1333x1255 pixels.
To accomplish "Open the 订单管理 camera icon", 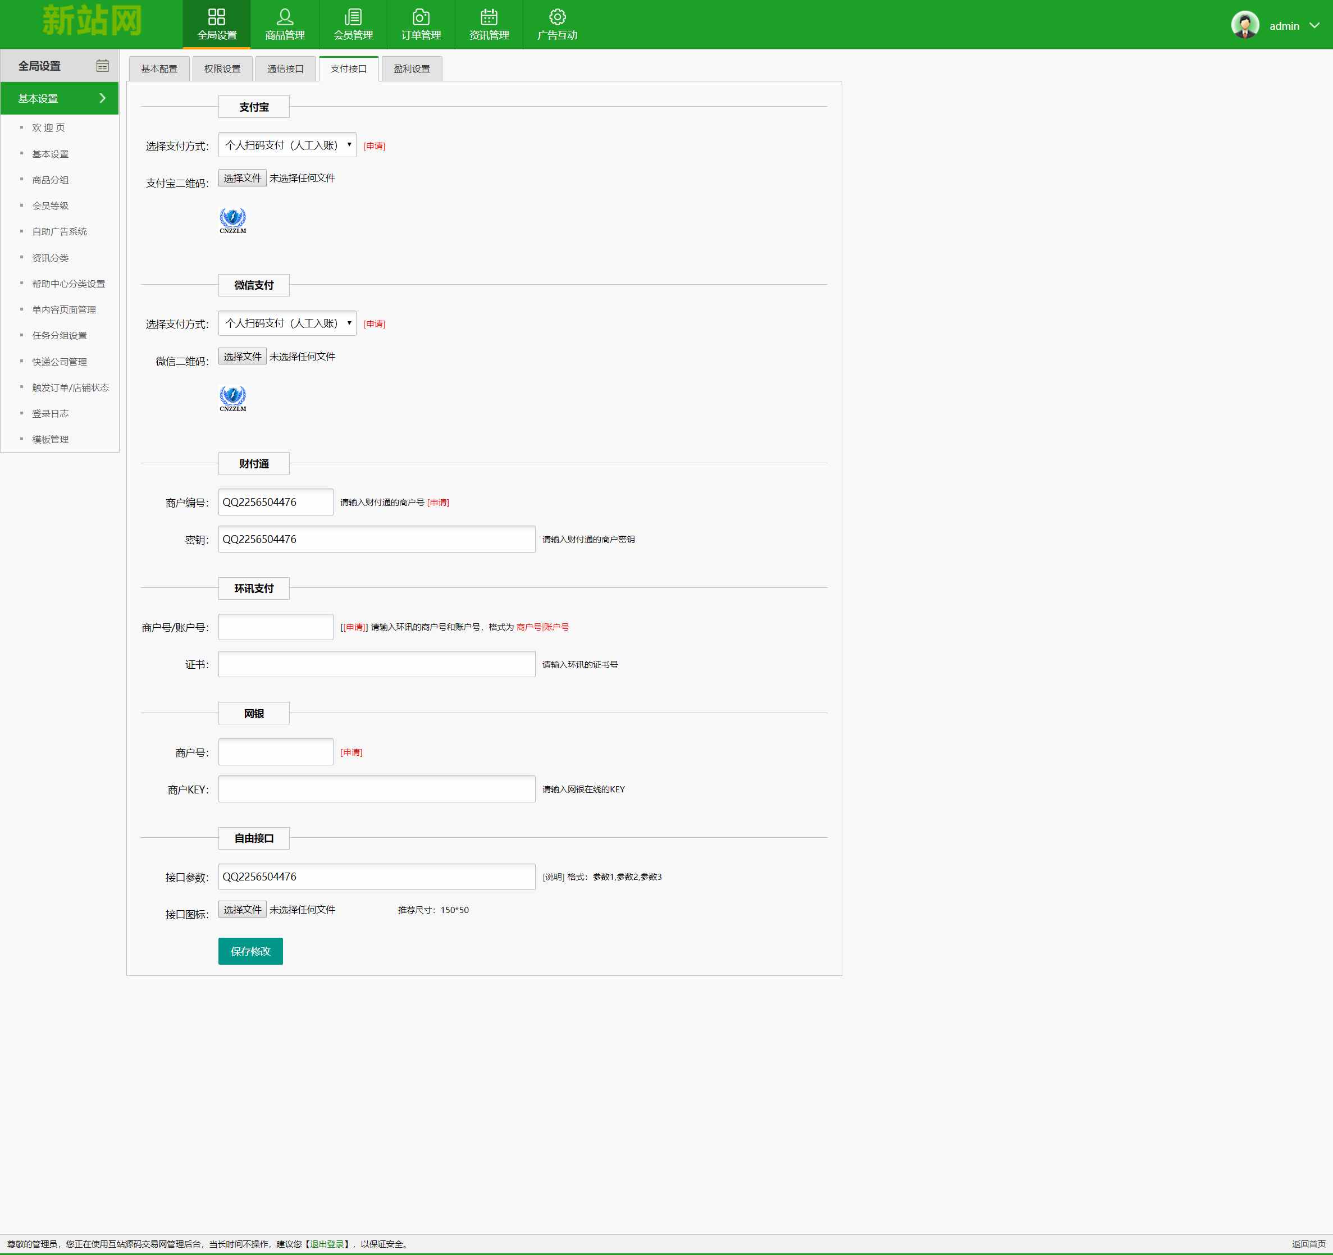I will tap(421, 17).
